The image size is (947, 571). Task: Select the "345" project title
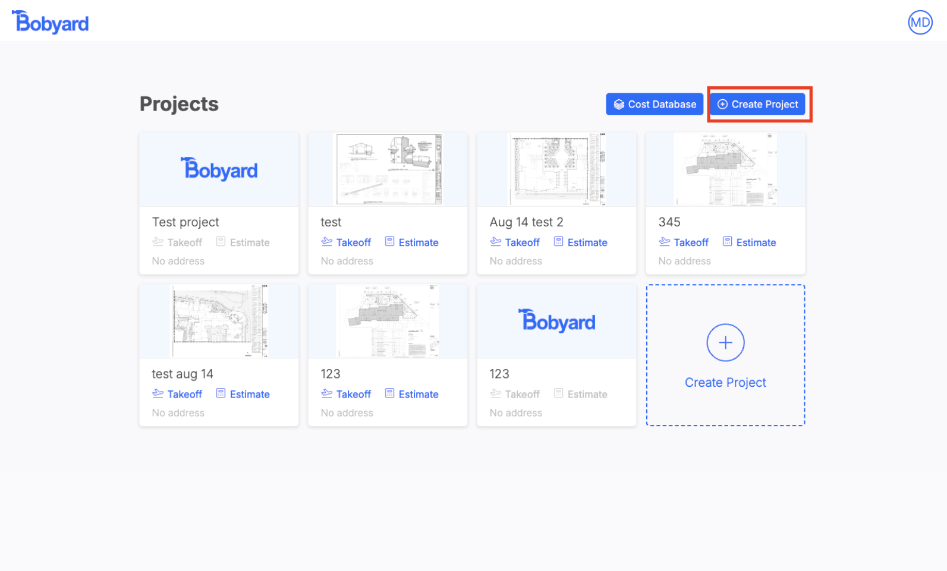coord(669,222)
